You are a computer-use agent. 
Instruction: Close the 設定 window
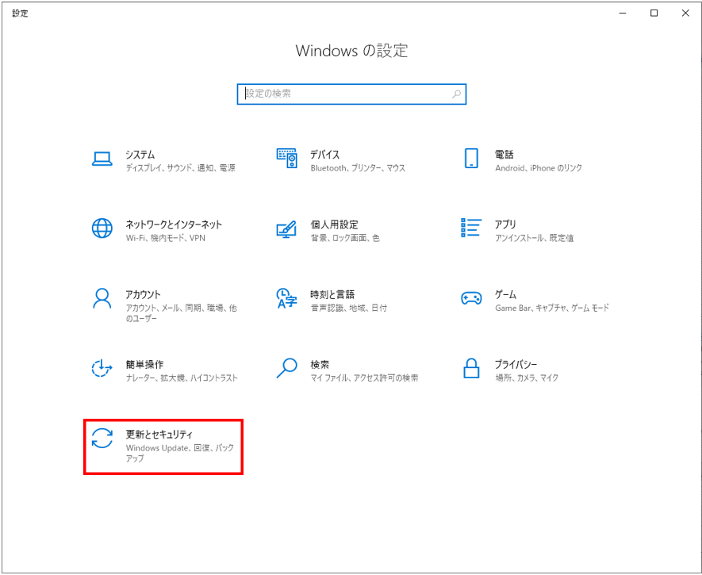click(x=685, y=13)
